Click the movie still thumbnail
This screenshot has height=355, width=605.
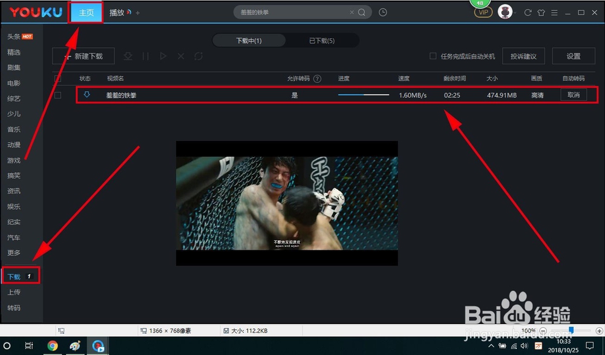click(x=287, y=203)
